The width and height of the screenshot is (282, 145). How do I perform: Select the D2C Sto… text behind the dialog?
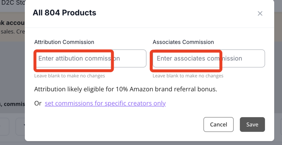13,3
